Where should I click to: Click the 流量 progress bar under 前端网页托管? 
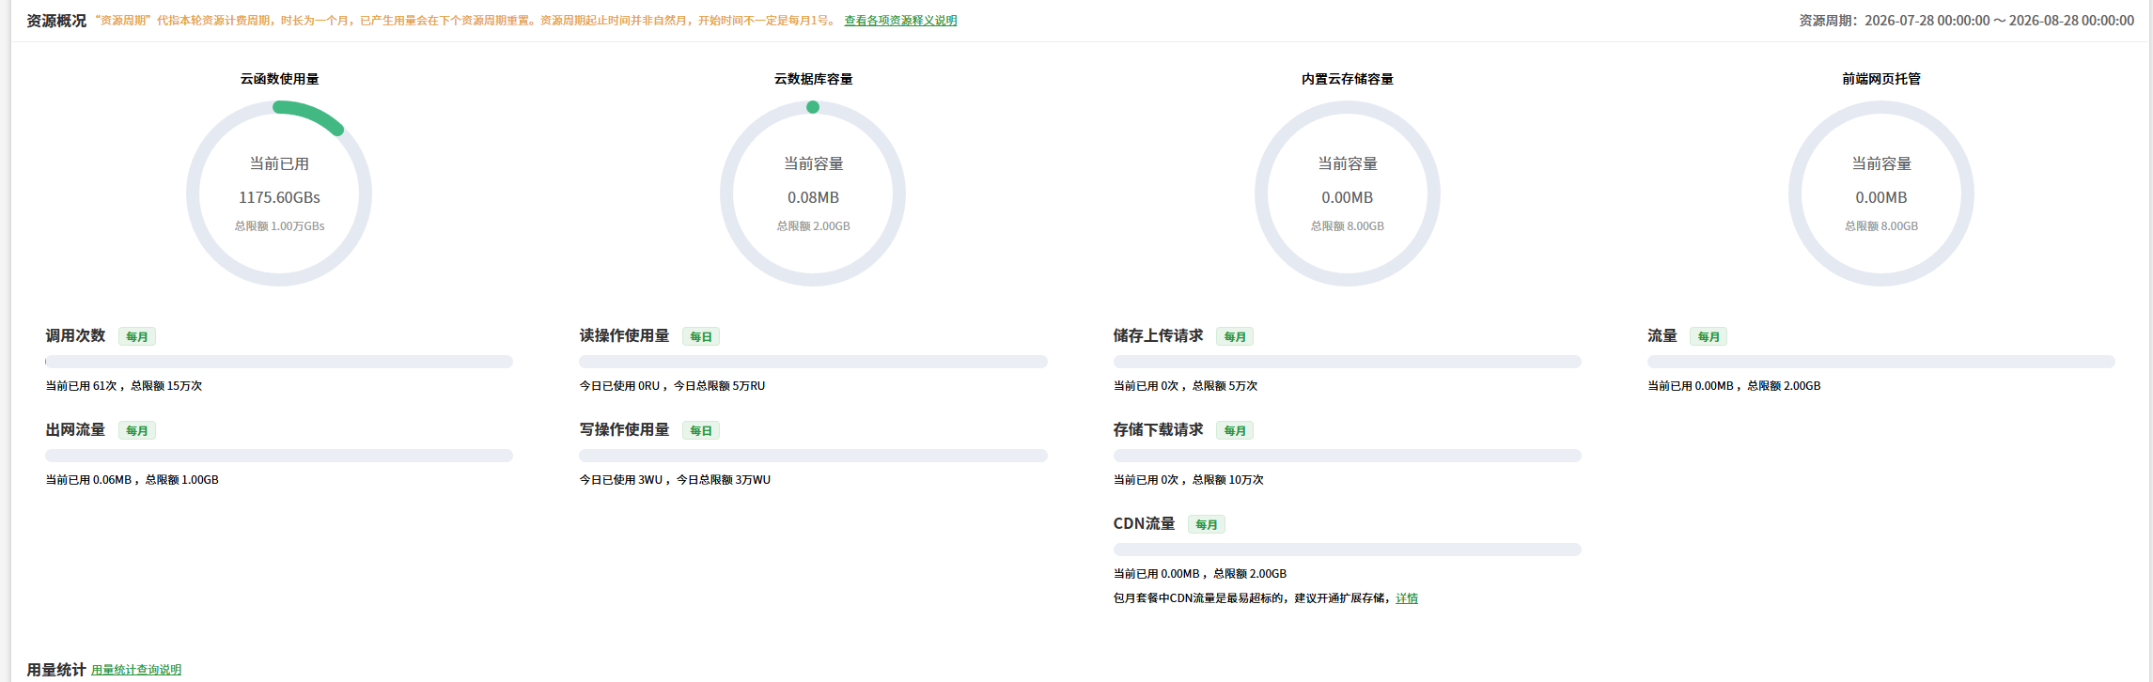coord(1881,362)
